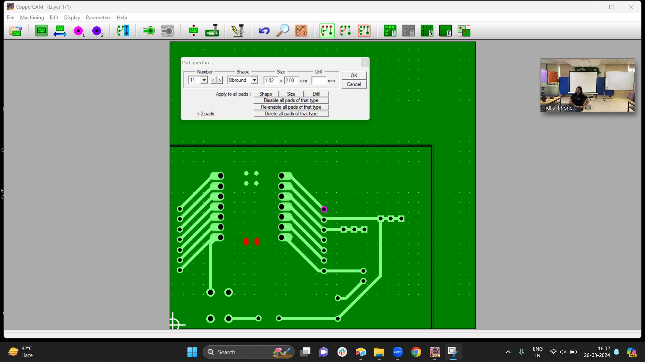Switch to layer 5 drill icon
Viewport: 645px width, 362px height.
click(x=427, y=31)
